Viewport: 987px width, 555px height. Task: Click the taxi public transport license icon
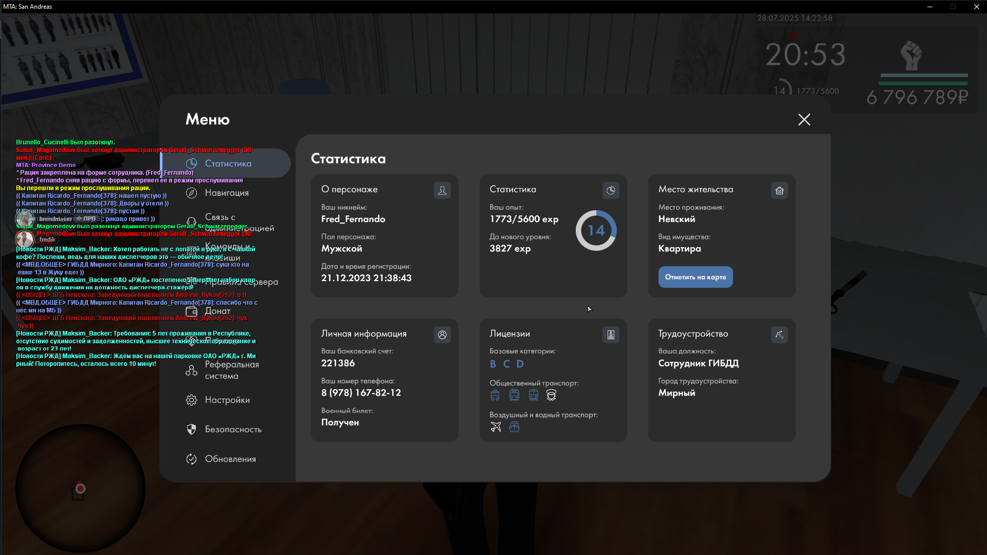pyautogui.click(x=552, y=395)
